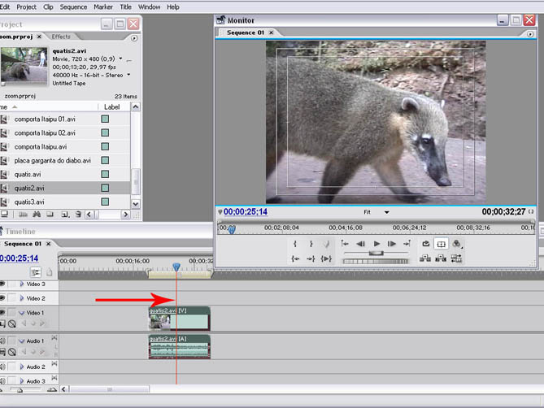Mute Audio 2 track speaker toggle
The image size is (544, 408).
(2, 367)
